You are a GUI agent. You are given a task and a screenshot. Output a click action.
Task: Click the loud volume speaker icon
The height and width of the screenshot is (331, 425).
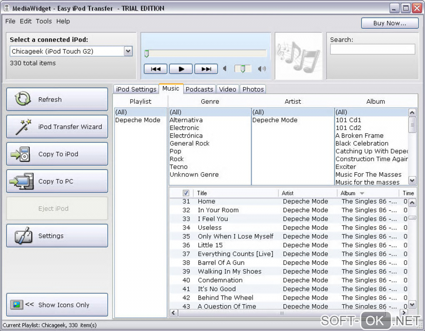[262, 69]
